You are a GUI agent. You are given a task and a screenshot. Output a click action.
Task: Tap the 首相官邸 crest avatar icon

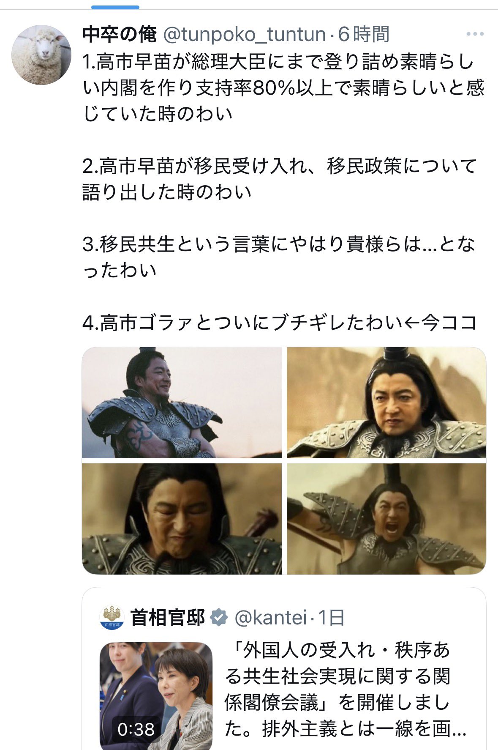coord(112,617)
